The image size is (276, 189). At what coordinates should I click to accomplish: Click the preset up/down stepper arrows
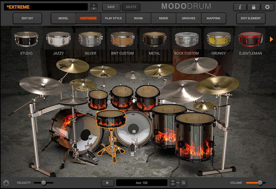click(x=94, y=7)
